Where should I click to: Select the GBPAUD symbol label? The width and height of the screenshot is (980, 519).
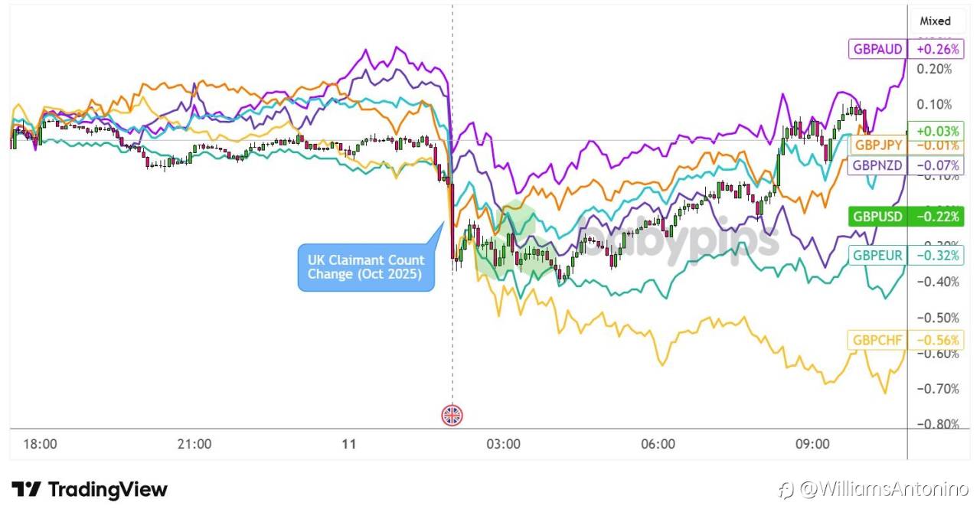877,50
